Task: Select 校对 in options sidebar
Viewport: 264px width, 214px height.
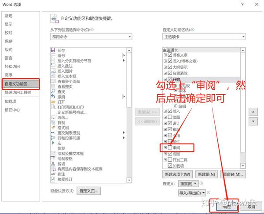Action: click(9, 33)
